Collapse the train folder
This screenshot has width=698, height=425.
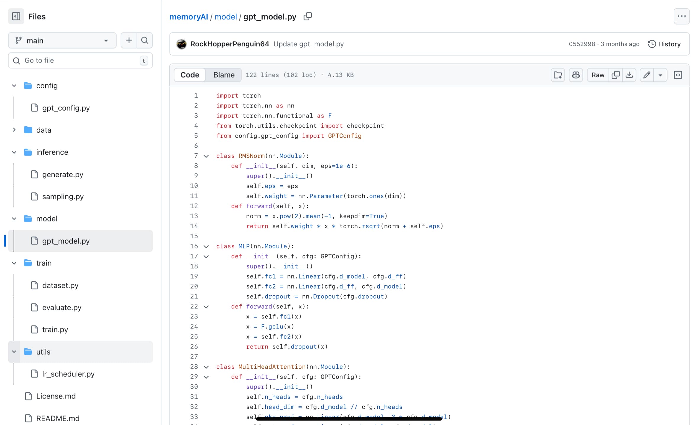tap(14, 263)
